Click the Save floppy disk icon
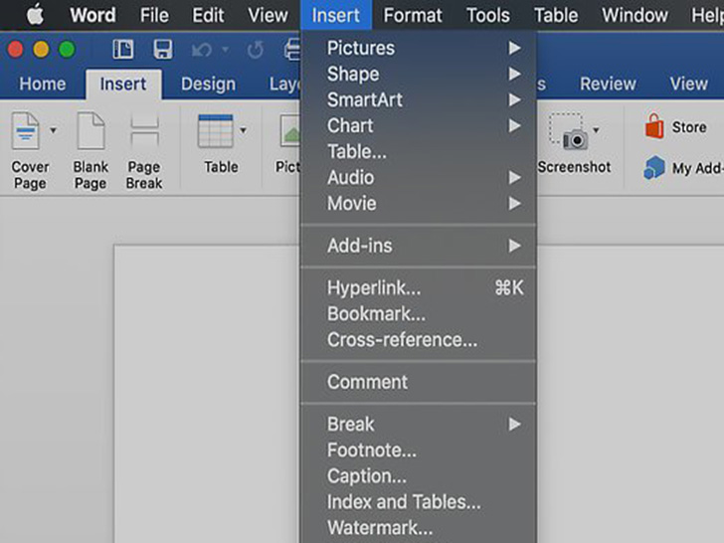724x543 pixels. (163, 50)
